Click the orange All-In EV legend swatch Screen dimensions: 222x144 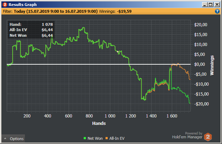tap(106, 138)
